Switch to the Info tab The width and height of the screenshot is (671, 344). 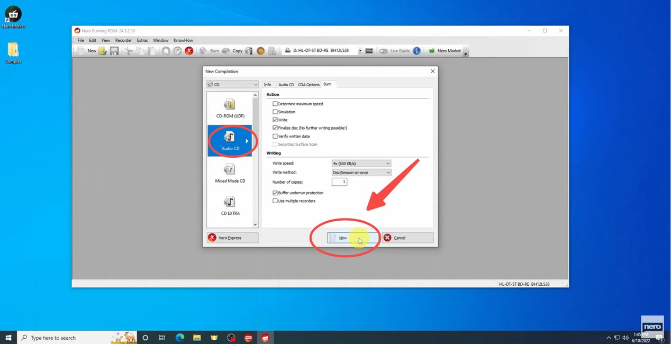pos(267,85)
